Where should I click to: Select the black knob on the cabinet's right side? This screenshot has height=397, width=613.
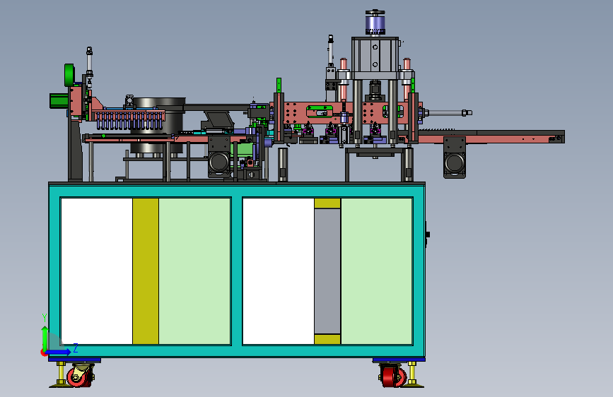coord(427,235)
